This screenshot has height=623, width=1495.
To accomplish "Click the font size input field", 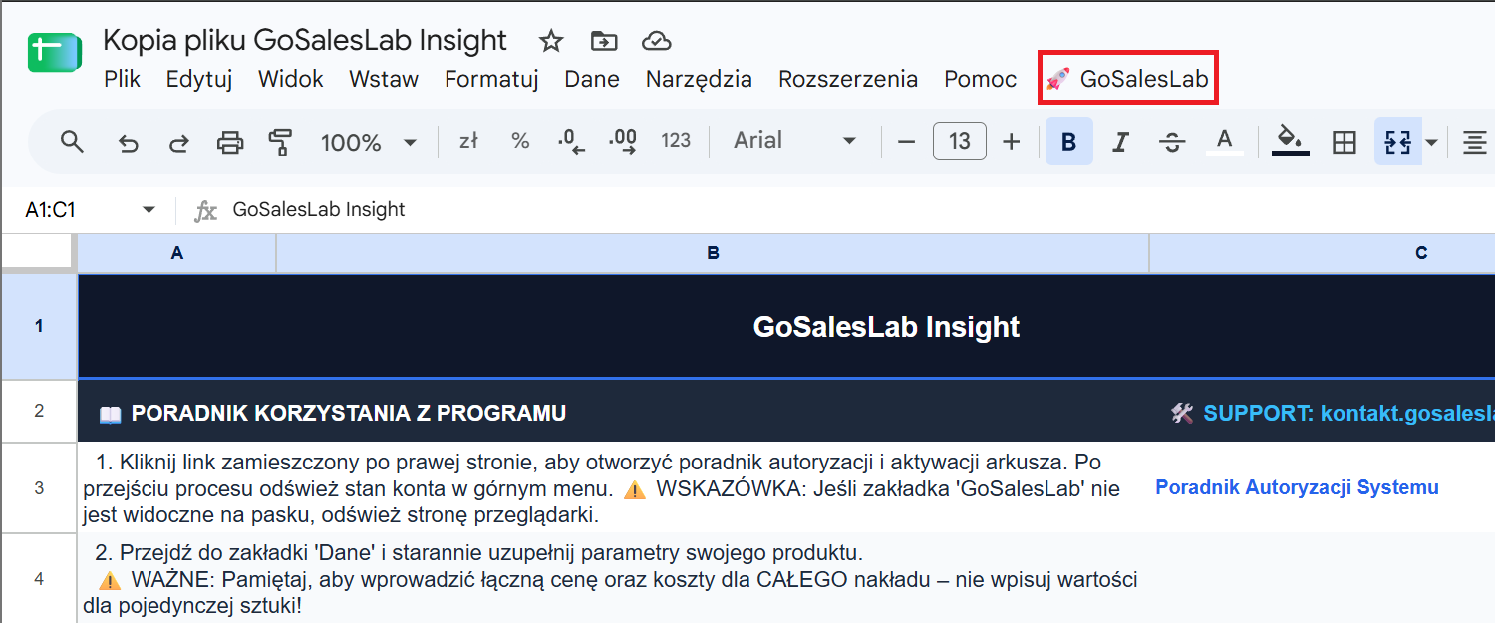I will (x=960, y=142).
